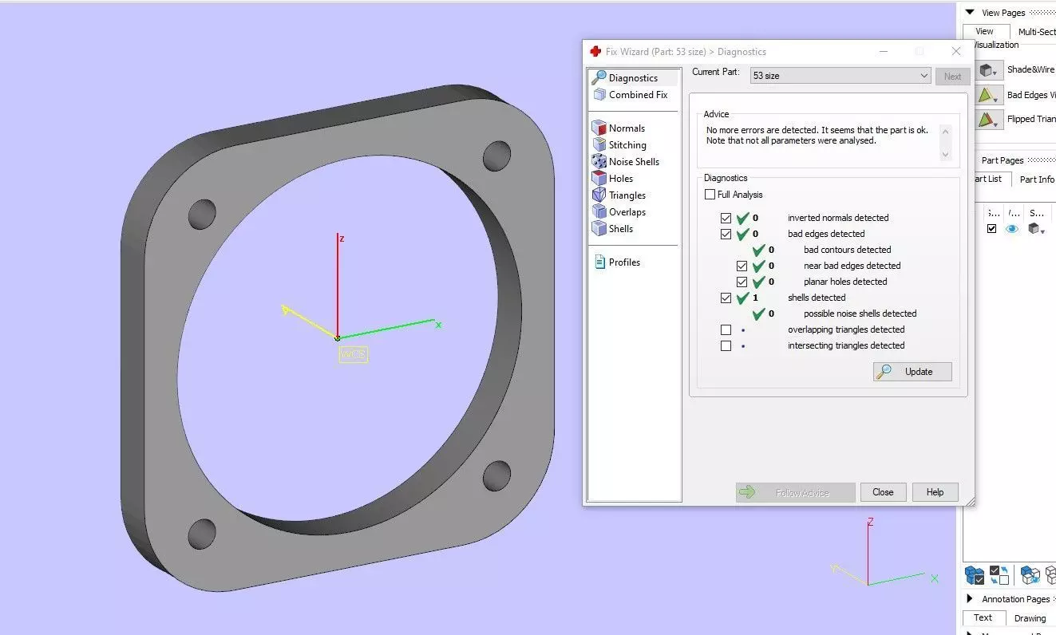The width and height of the screenshot is (1056, 635).
Task: Click the Shade&Wire visualization icon
Action: click(x=986, y=70)
